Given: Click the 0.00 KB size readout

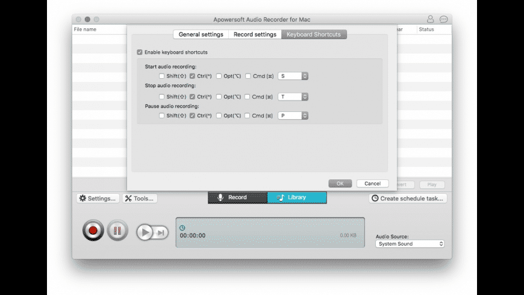Looking at the screenshot, I should (348, 235).
